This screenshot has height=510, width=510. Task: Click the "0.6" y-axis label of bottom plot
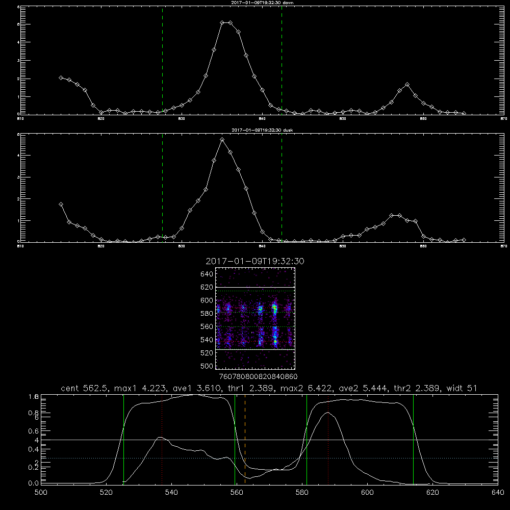[34, 431]
